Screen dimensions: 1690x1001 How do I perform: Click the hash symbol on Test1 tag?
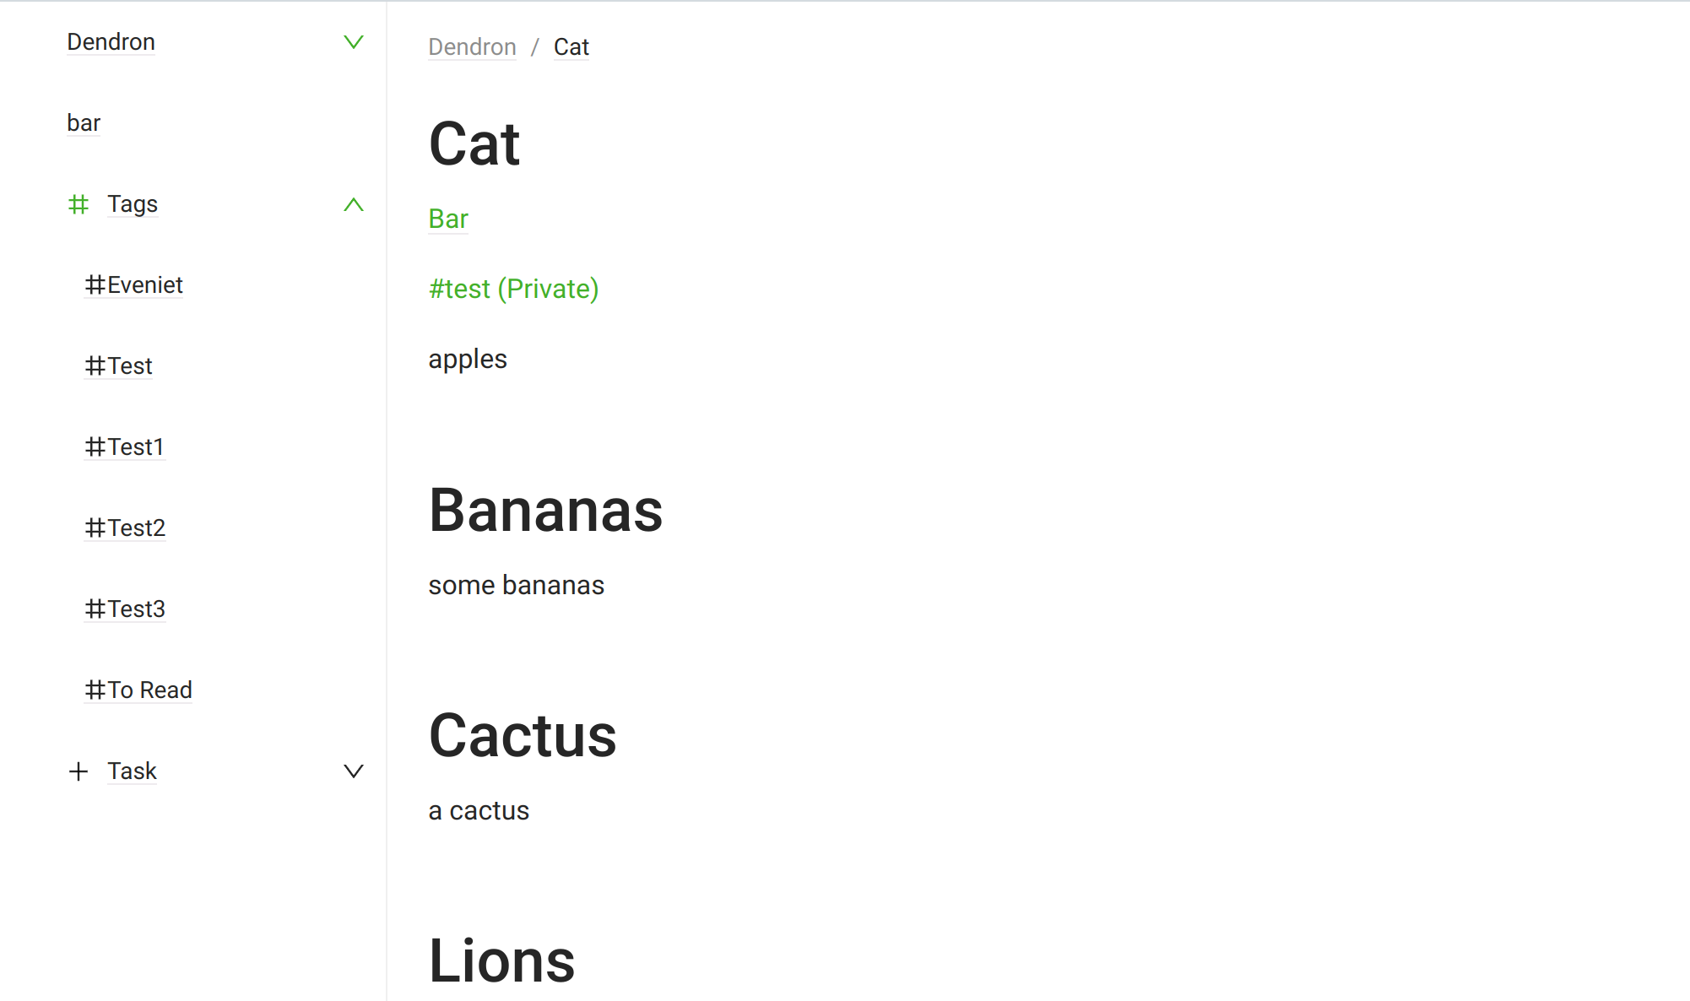(x=95, y=446)
